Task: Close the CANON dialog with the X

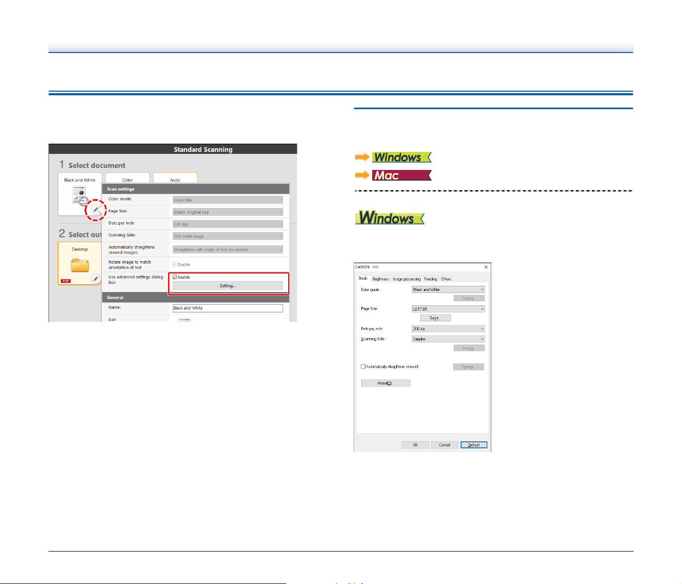Action: pyautogui.click(x=486, y=267)
